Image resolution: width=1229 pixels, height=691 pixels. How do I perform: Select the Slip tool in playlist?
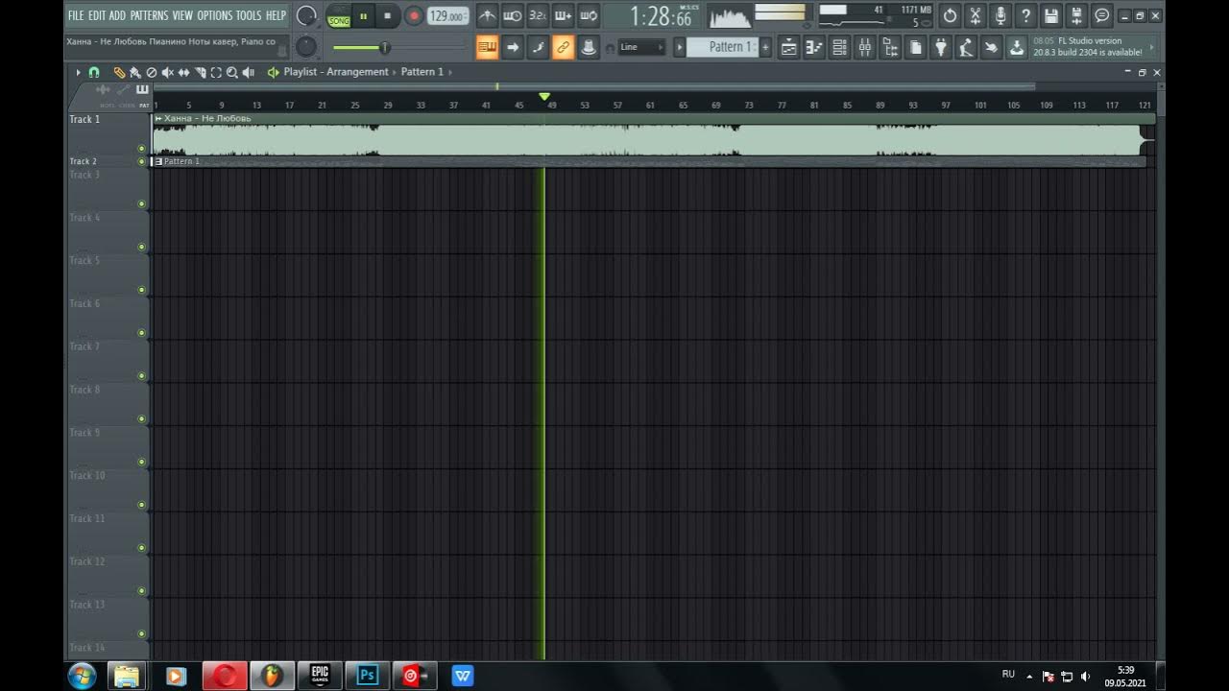pos(183,72)
